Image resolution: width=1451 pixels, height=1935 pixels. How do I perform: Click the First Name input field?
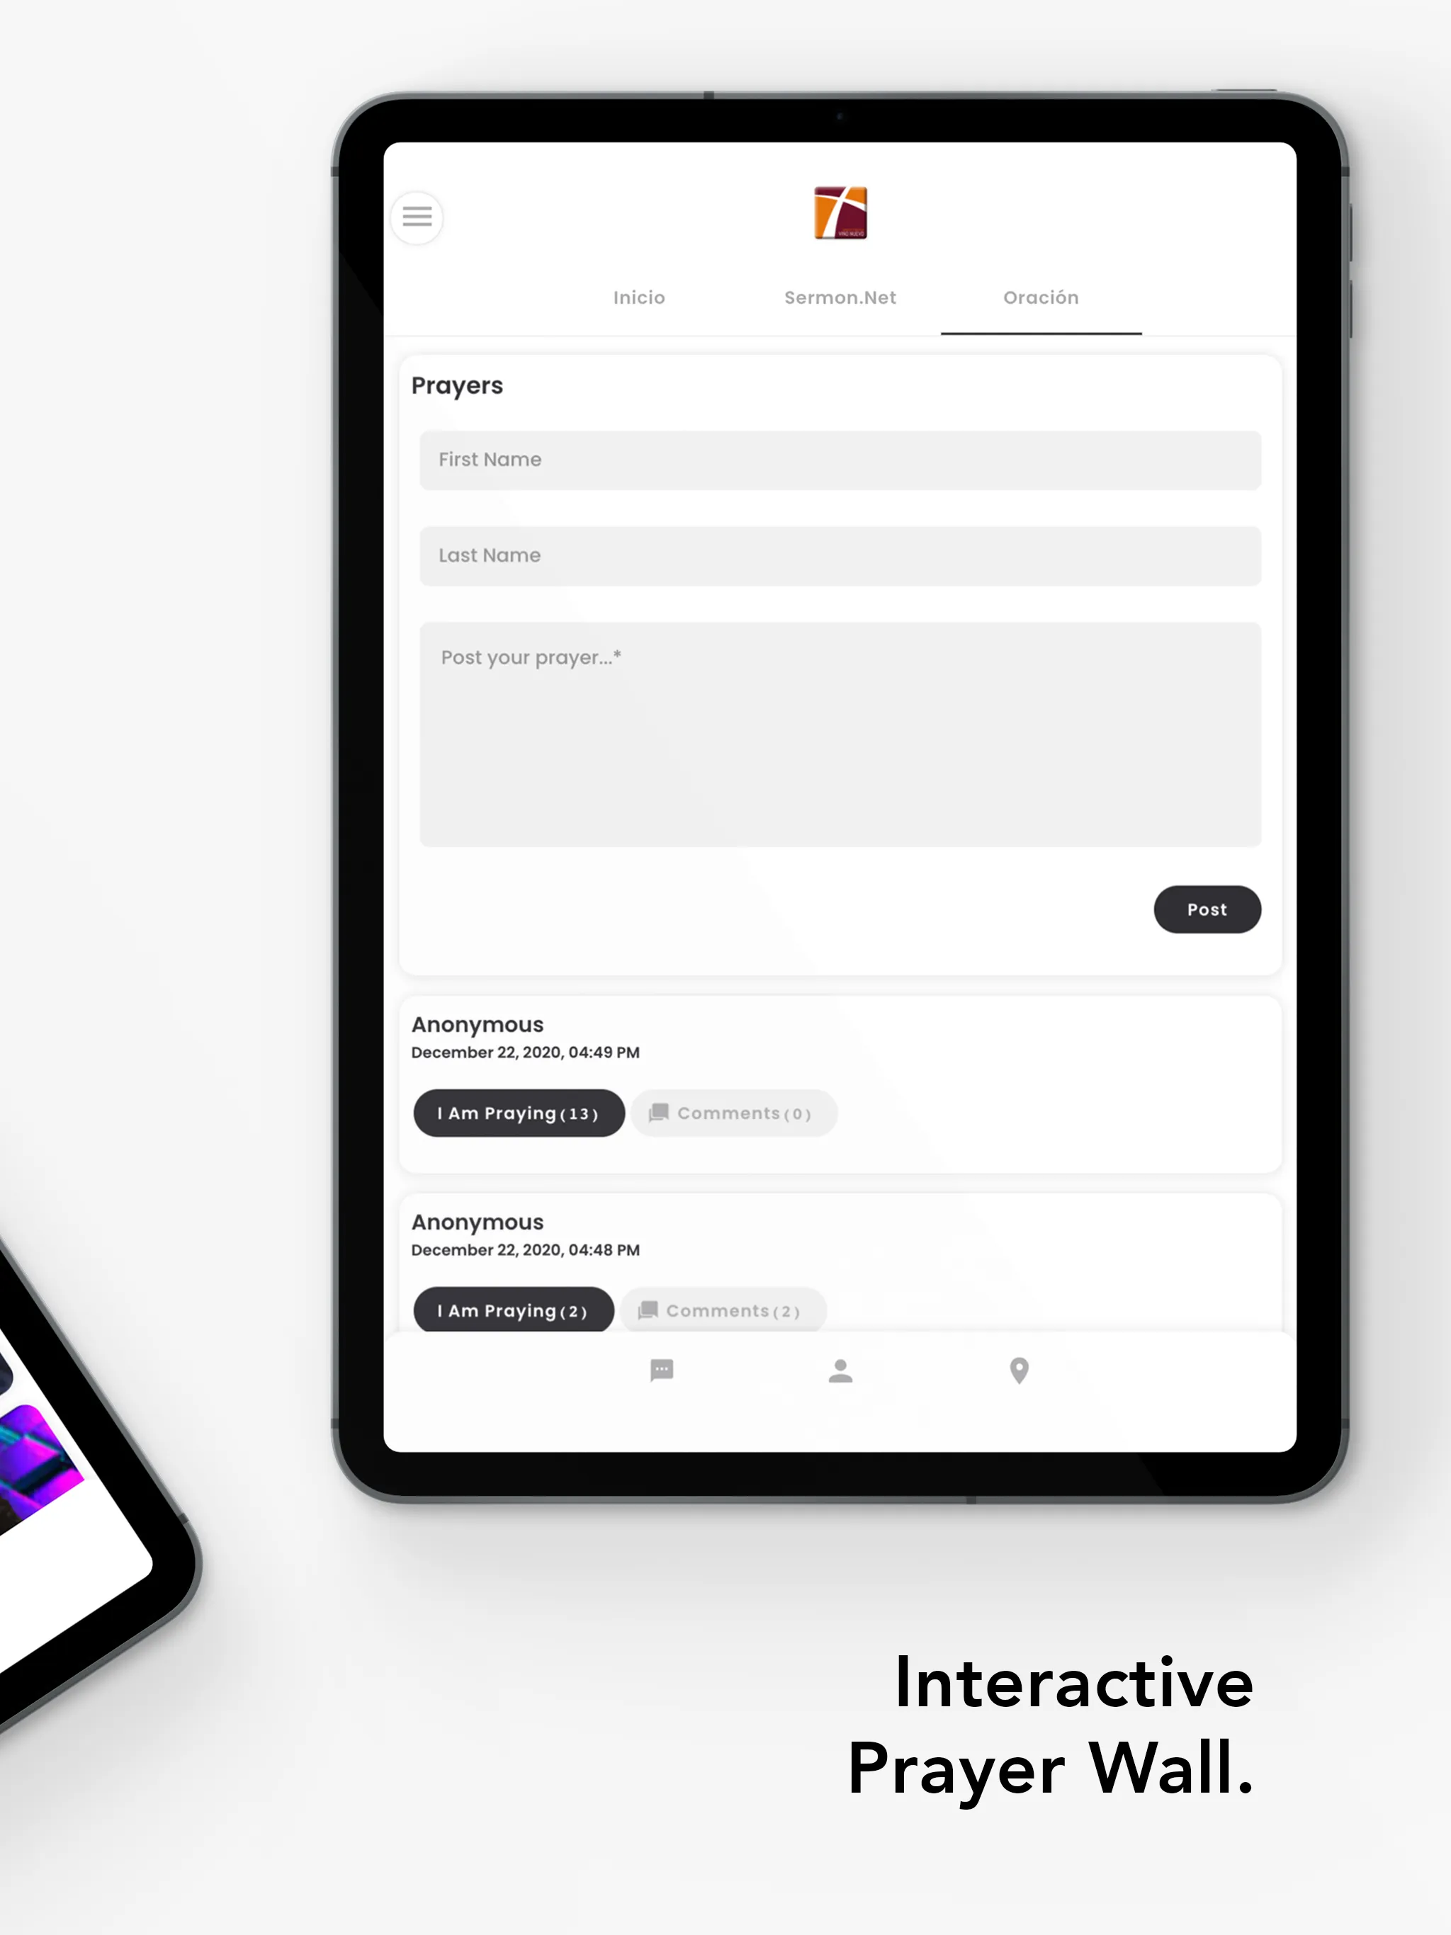tap(840, 459)
